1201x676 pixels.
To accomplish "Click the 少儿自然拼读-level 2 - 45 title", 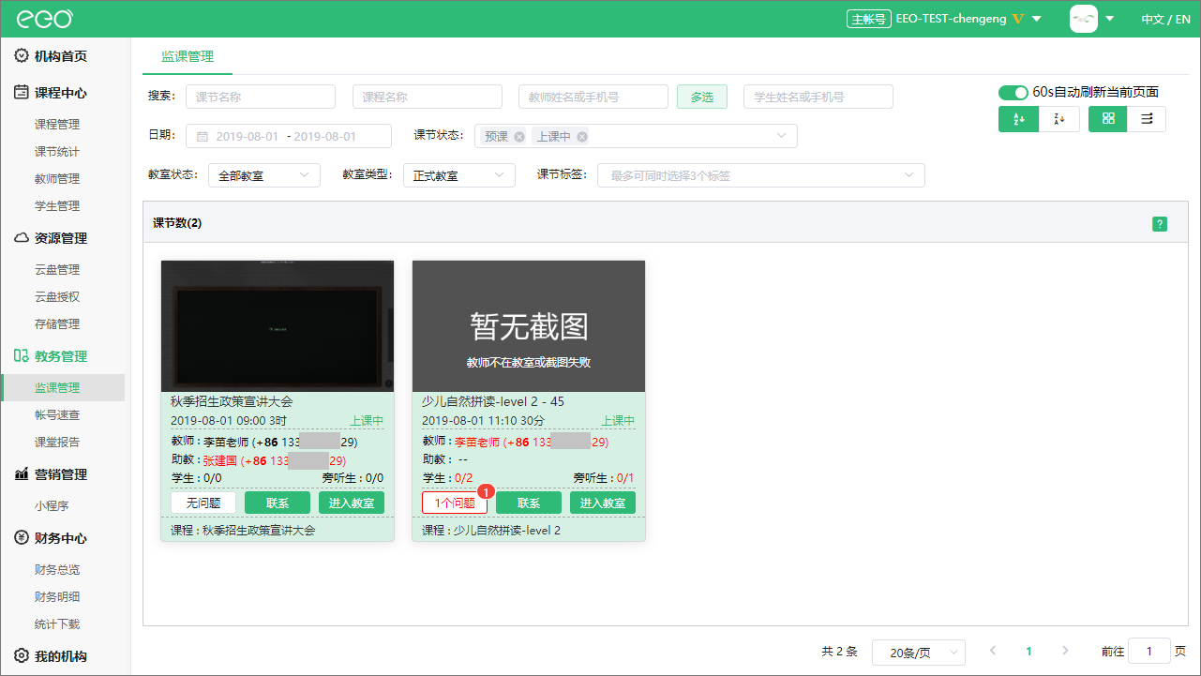I will (493, 401).
